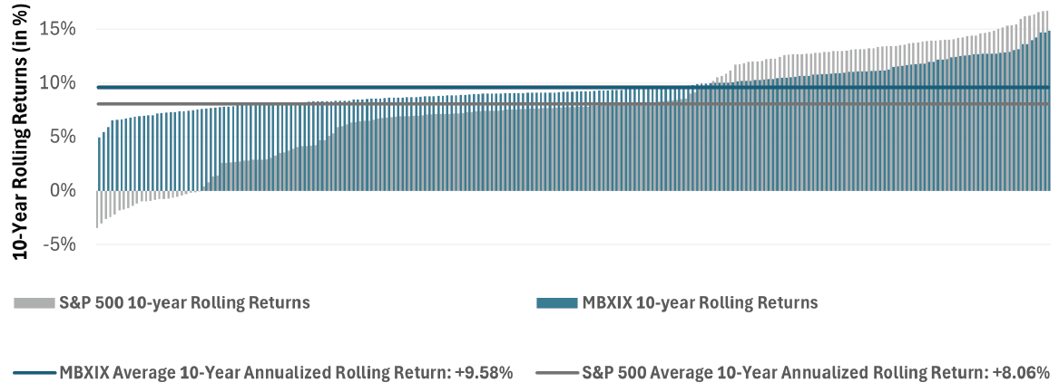Click the gray S&P 500 legend swatch
The width and height of the screenshot is (1059, 392).
(x=34, y=303)
